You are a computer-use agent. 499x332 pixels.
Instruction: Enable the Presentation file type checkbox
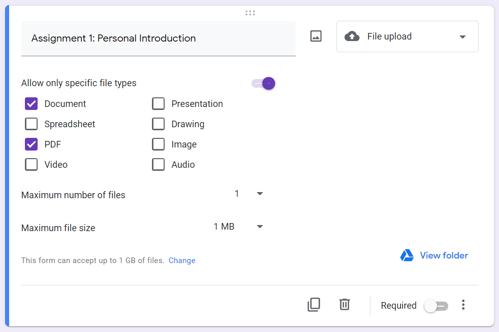pos(159,104)
